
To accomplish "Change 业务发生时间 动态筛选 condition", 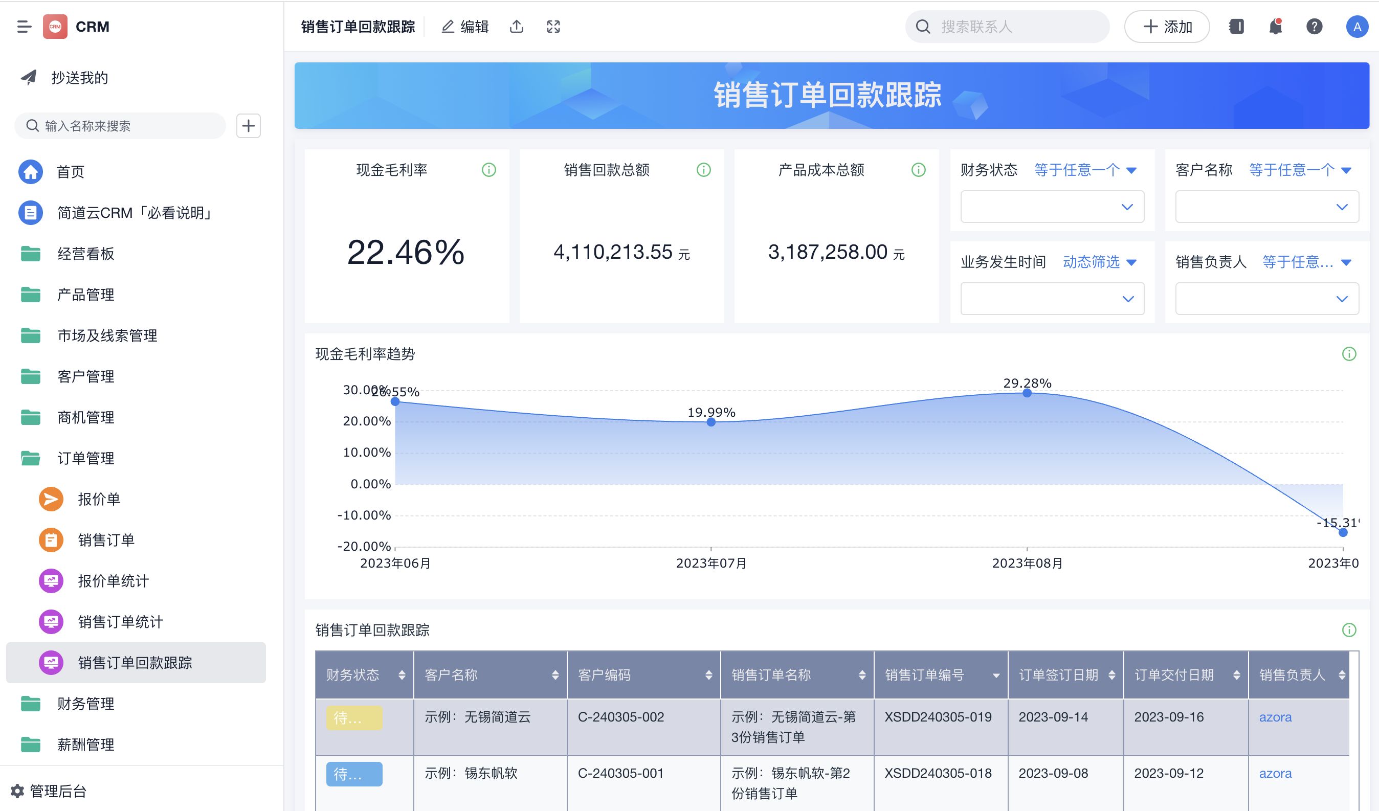I will point(1099,262).
